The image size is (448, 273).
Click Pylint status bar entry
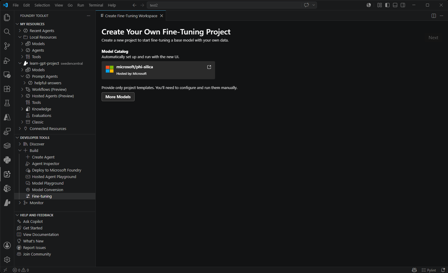pyautogui.click(x=429, y=270)
